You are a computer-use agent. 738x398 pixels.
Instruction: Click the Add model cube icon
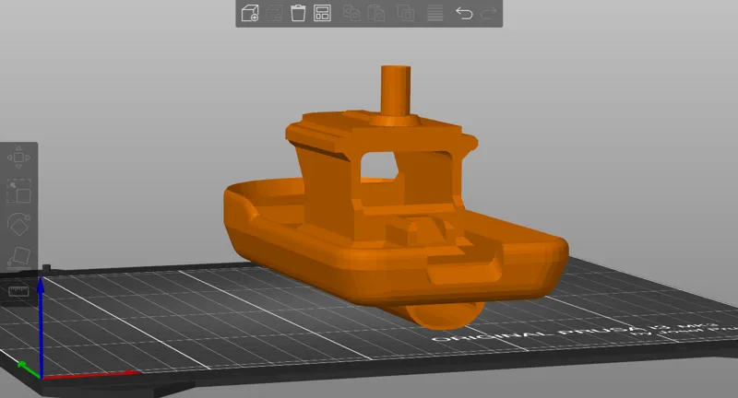pyautogui.click(x=250, y=13)
